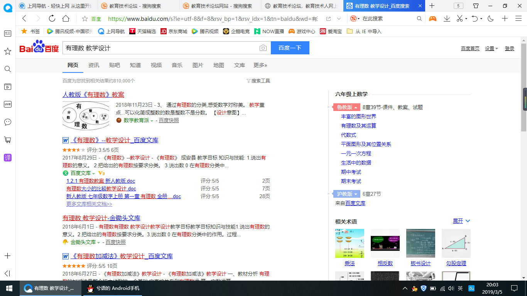The image size is (527, 296).
Task: Go back to the previous page
Action: [x=24, y=18]
